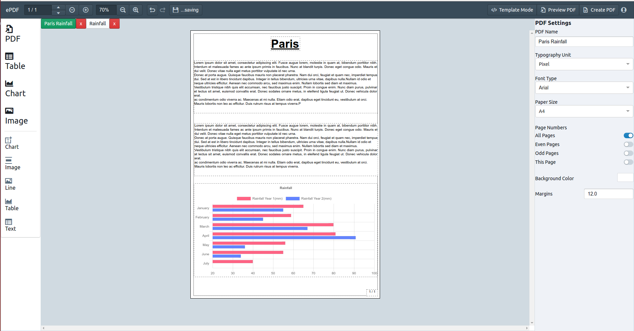The width and height of the screenshot is (634, 331).
Task: Click the Preview PDF button
Action: click(x=558, y=10)
